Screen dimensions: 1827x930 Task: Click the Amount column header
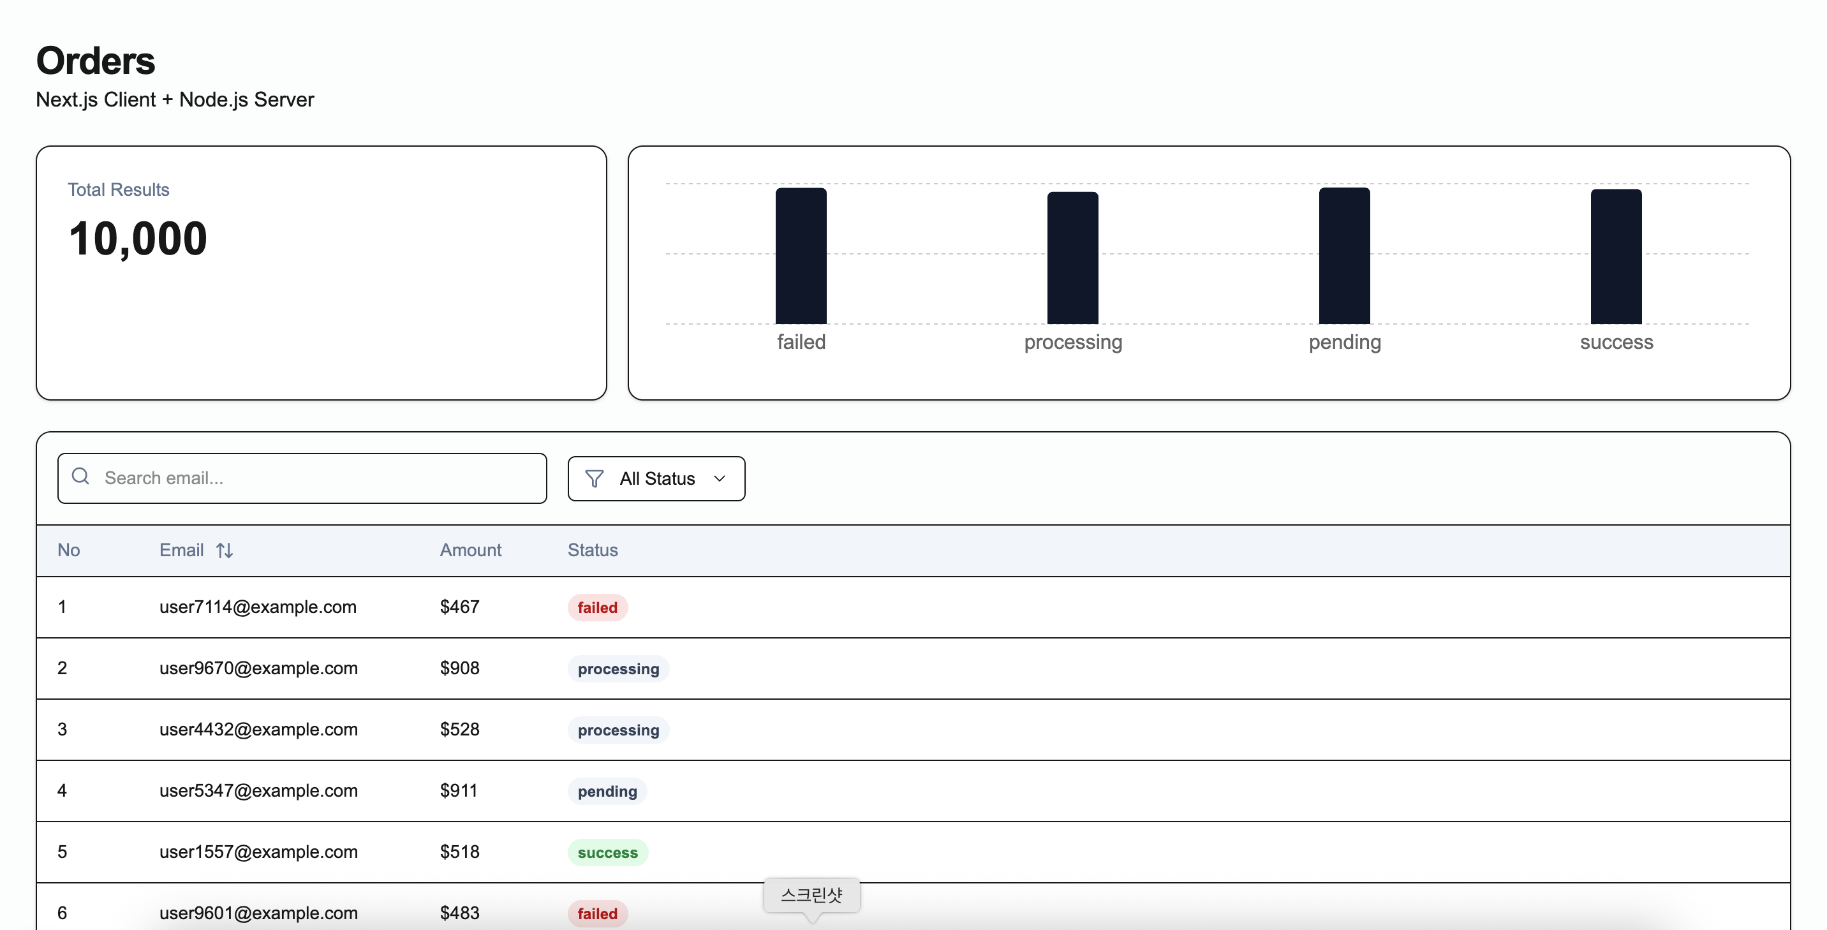[x=470, y=550]
